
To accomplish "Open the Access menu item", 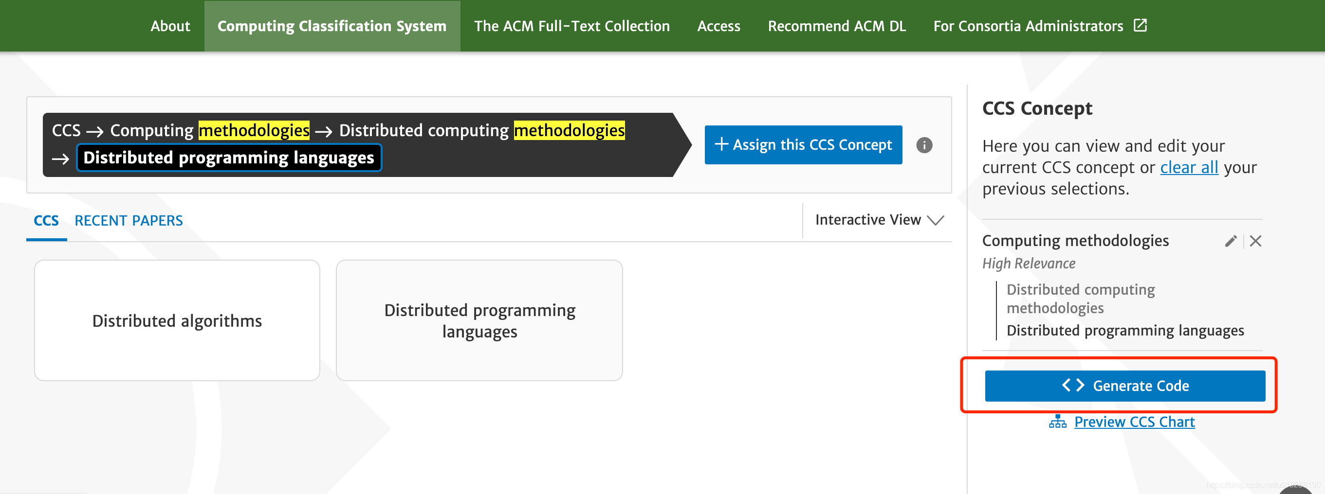I will click(x=718, y=26).
